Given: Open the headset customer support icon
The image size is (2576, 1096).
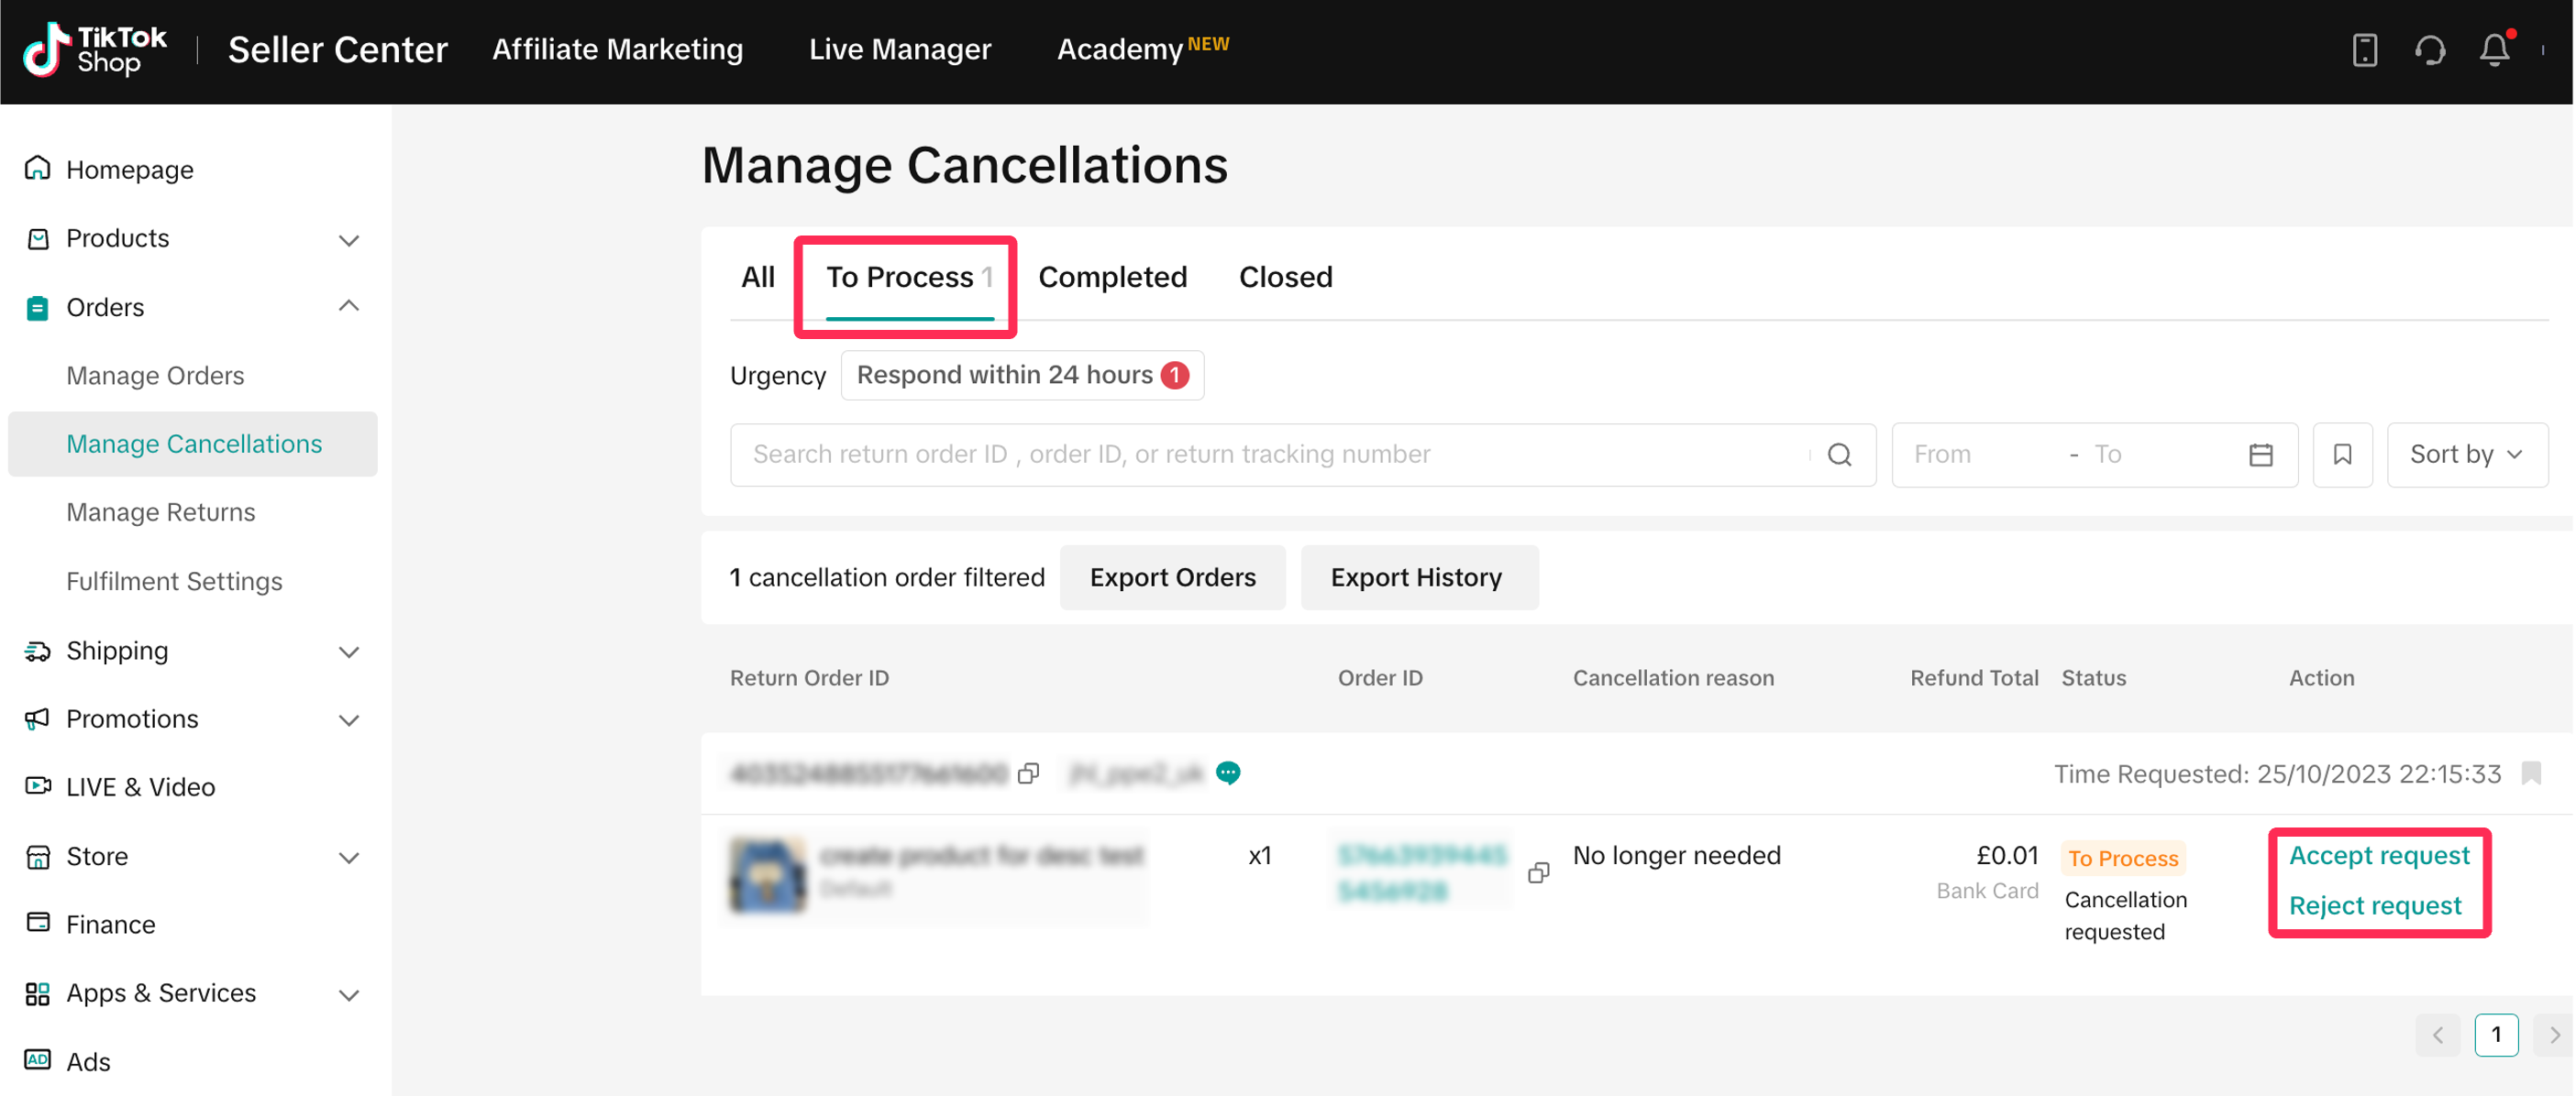Looking at the screenshot, I should pyautogui.click(x=2429, y=49).
